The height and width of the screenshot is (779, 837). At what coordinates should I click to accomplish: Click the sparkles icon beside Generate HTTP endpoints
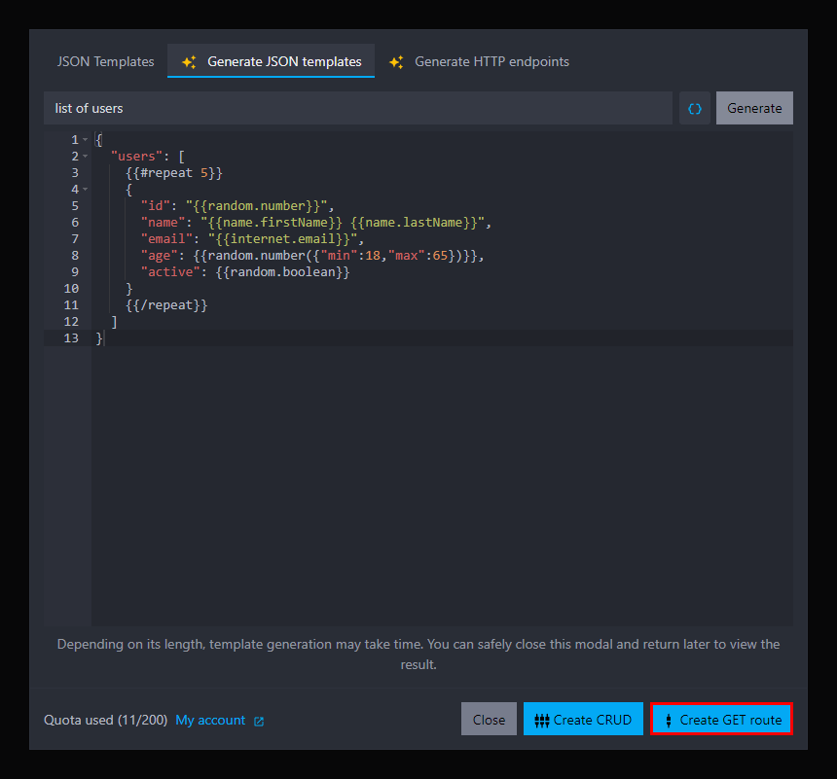[396, 60]
